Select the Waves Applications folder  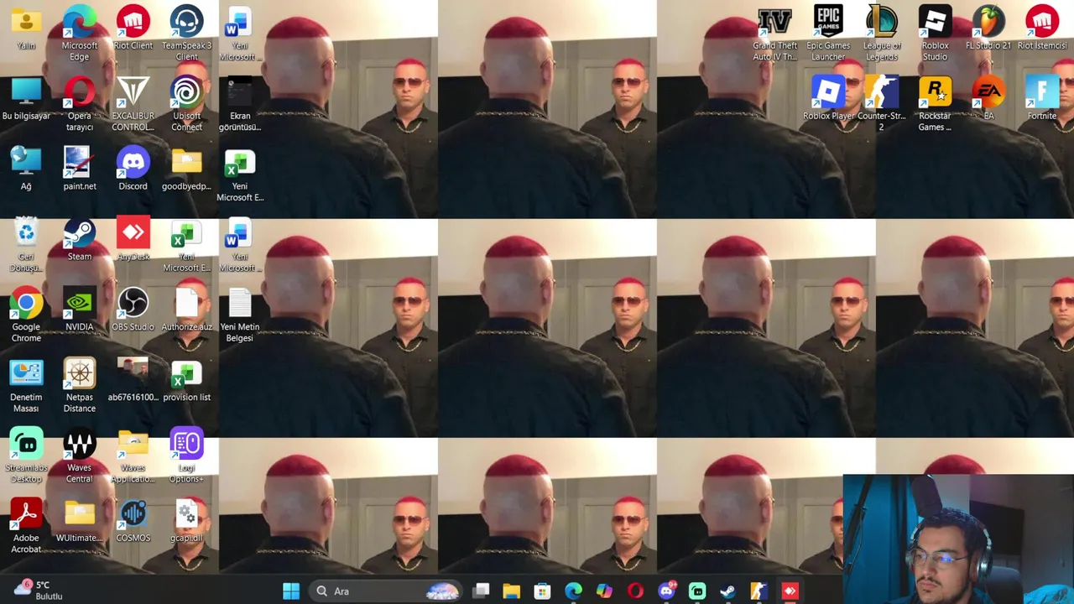(x=133, y=456)
